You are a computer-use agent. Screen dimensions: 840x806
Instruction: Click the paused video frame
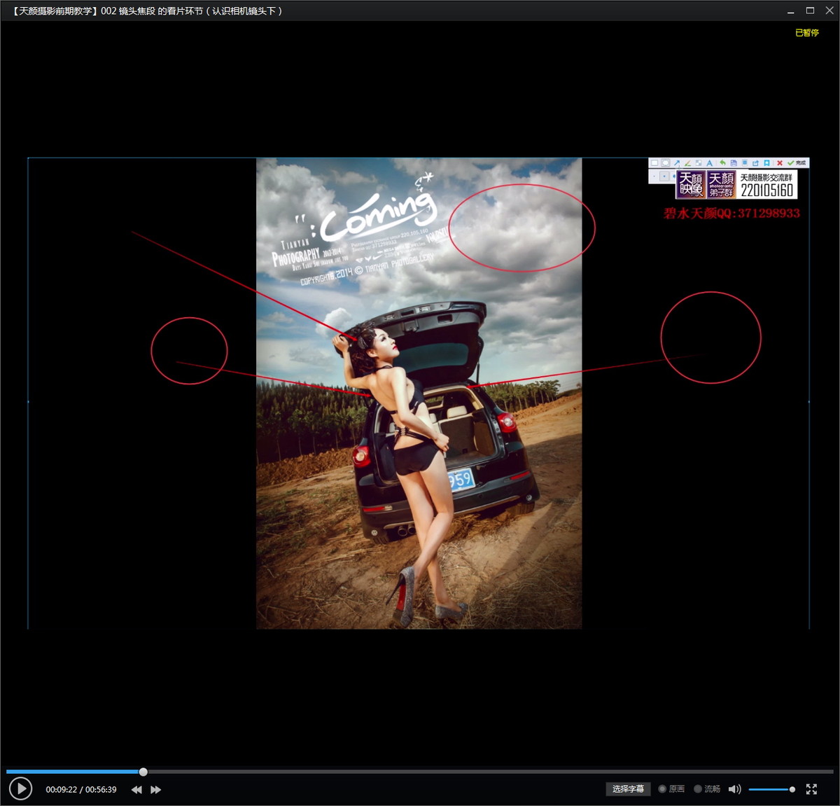(419, 393)
